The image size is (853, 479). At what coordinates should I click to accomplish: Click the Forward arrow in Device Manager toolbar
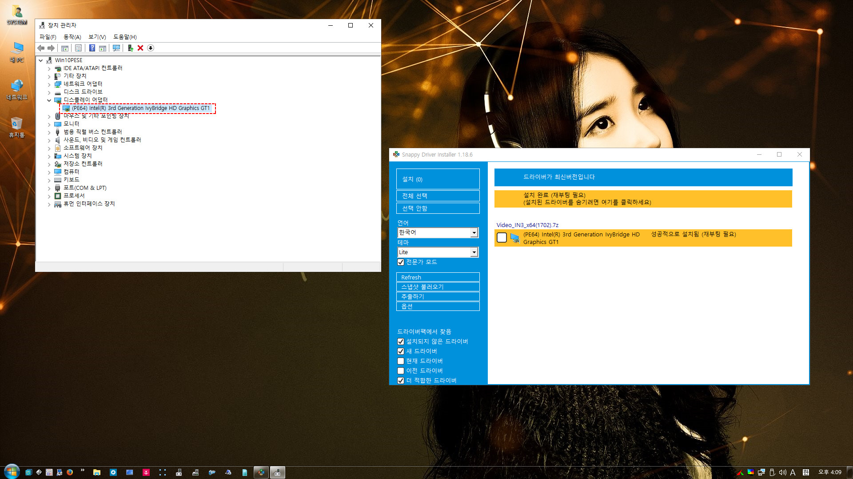pos(51,48)
